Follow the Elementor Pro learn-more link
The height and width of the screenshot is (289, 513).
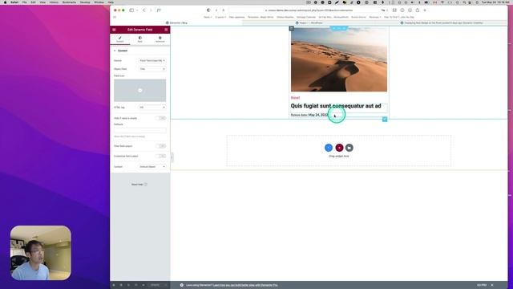(x=245, y=285)
